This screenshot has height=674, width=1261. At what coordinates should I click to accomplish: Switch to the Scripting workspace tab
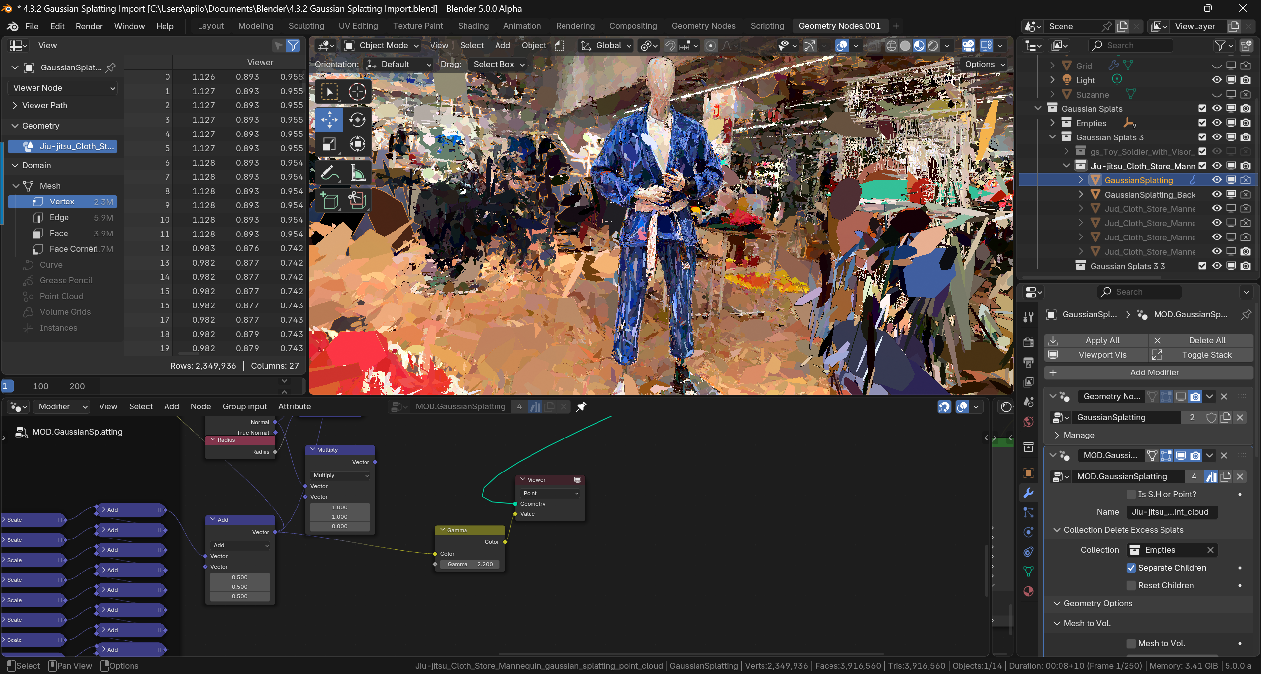pyautogui.click(x=767, y=26)
